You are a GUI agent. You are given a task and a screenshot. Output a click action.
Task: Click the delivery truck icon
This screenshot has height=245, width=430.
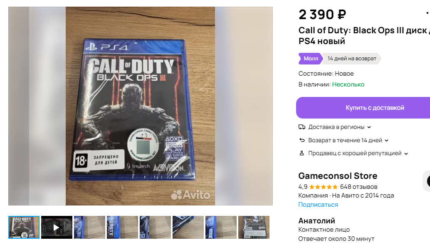click(x=301, y=127)
